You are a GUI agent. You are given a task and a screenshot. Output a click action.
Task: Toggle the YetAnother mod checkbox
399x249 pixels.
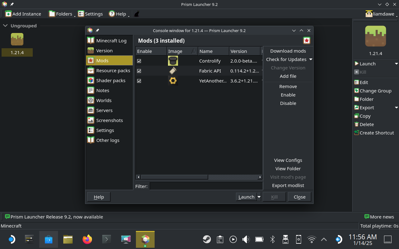(139, 81)
